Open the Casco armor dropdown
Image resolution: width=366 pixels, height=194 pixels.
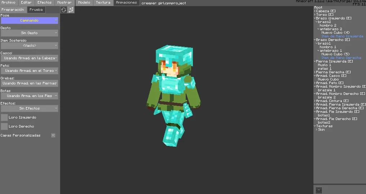[x=30, y=58]
